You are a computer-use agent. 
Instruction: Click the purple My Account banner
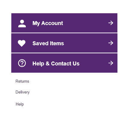click(x=64, y=23)
